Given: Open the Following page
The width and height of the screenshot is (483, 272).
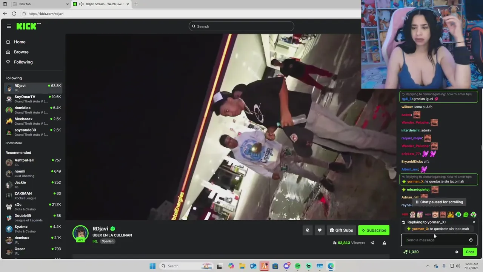Looking at the screenshot, I should point(23,62).
